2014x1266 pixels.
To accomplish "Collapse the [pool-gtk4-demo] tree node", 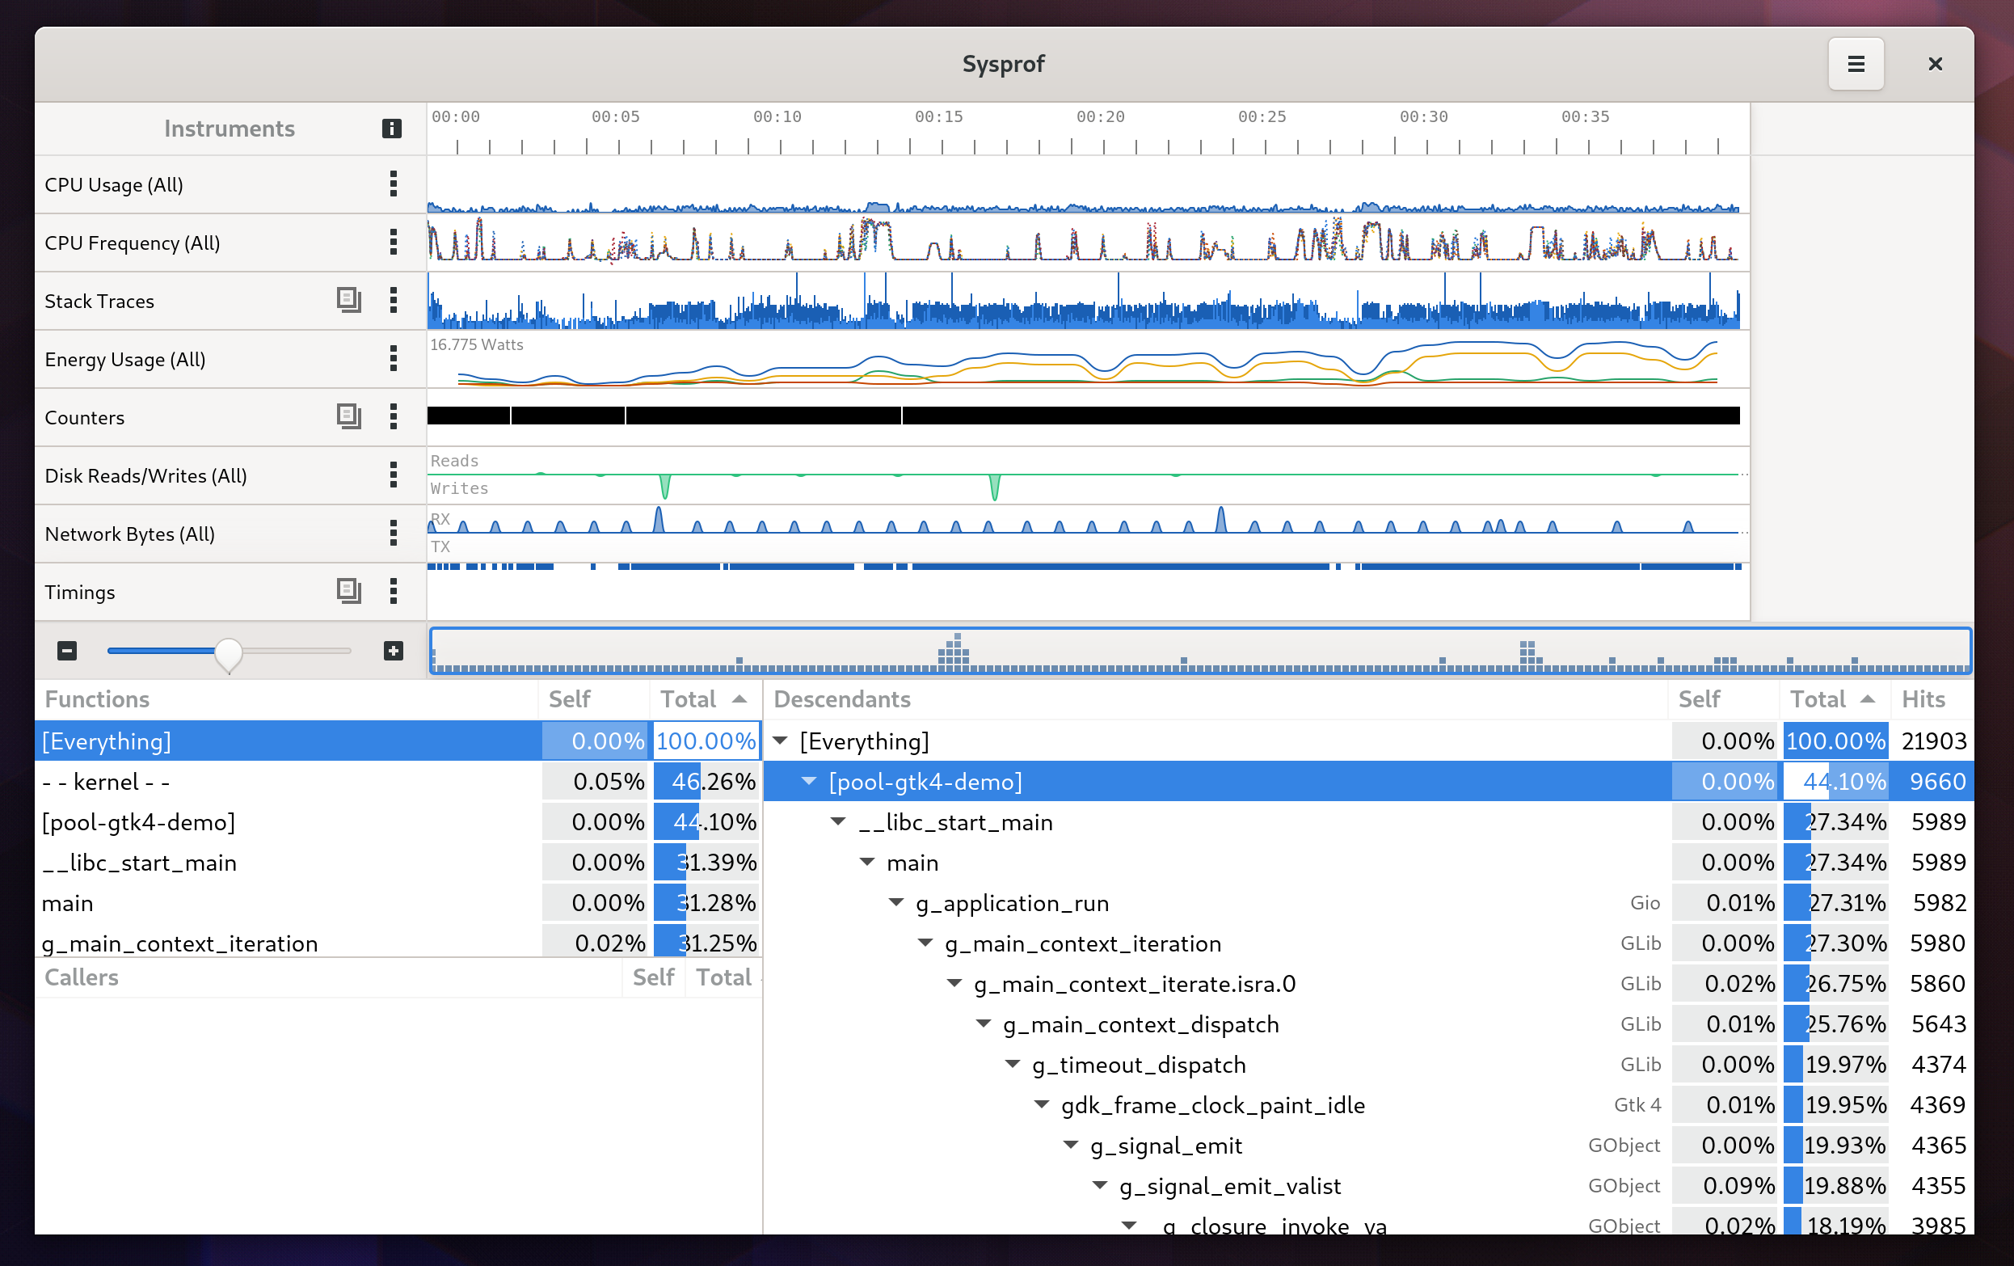I will 809,781.
